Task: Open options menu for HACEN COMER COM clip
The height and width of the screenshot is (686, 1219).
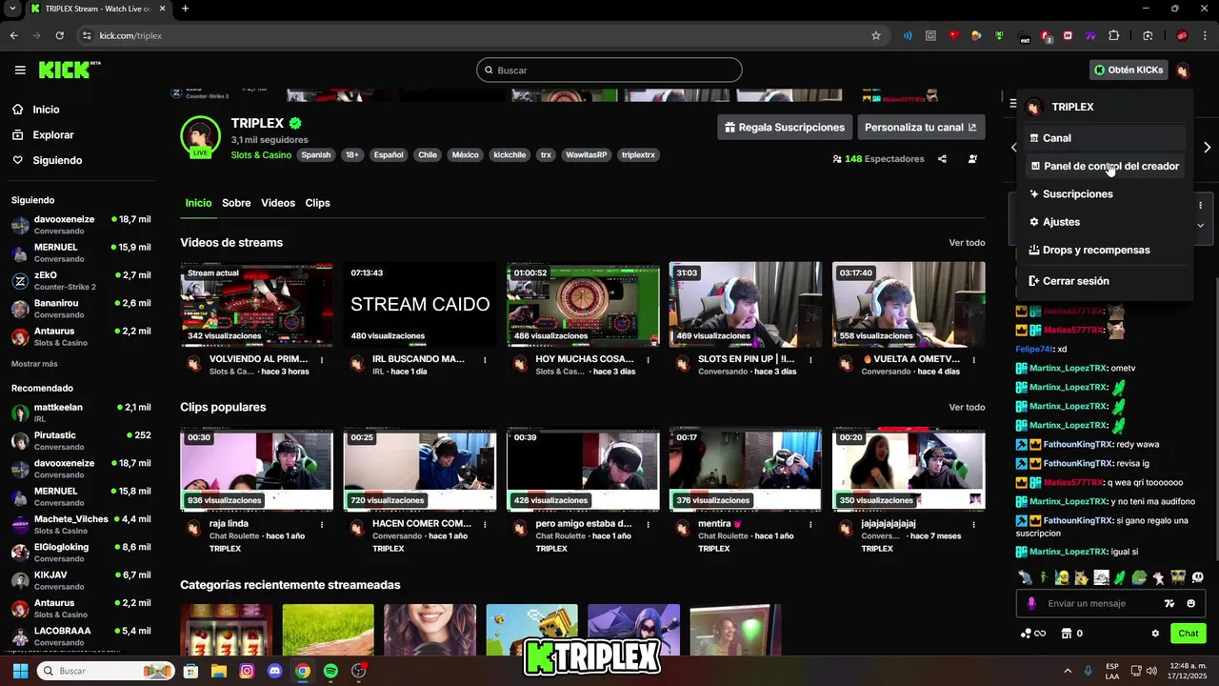Action: pyautogui.click(x=485, y=524)
